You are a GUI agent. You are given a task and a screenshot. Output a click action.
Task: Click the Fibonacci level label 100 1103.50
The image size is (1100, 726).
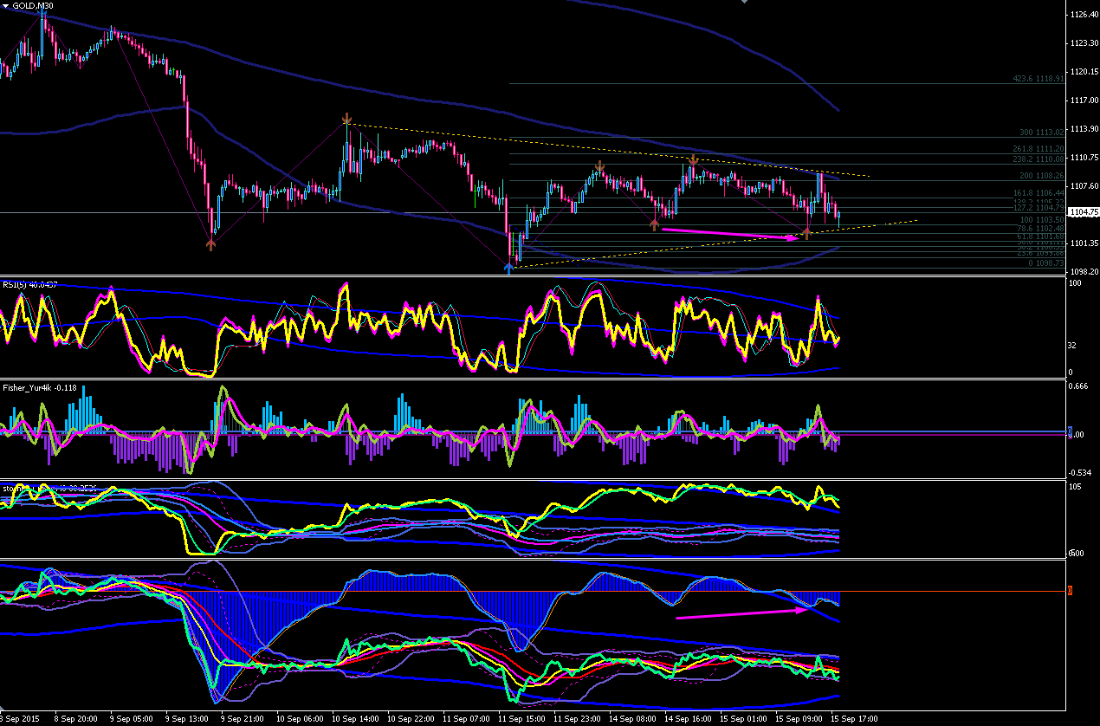point(1041,221)
